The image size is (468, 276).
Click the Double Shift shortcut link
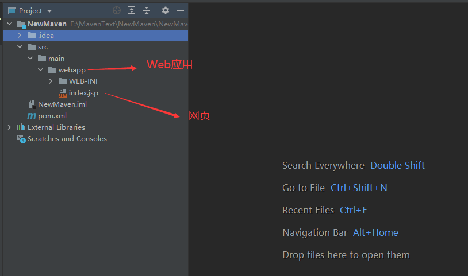[397, 165]
